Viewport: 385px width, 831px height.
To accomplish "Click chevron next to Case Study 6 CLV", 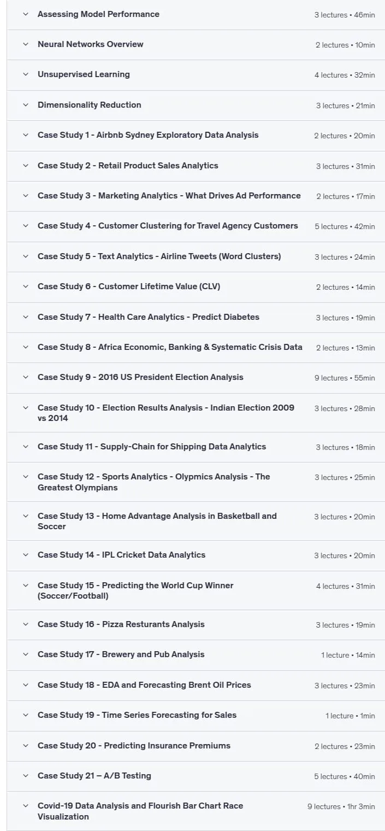I will click(x=25, y=286).
